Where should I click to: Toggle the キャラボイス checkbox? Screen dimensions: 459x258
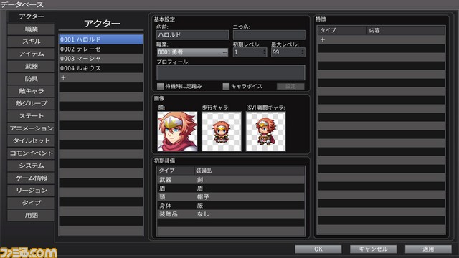[226, 86]
